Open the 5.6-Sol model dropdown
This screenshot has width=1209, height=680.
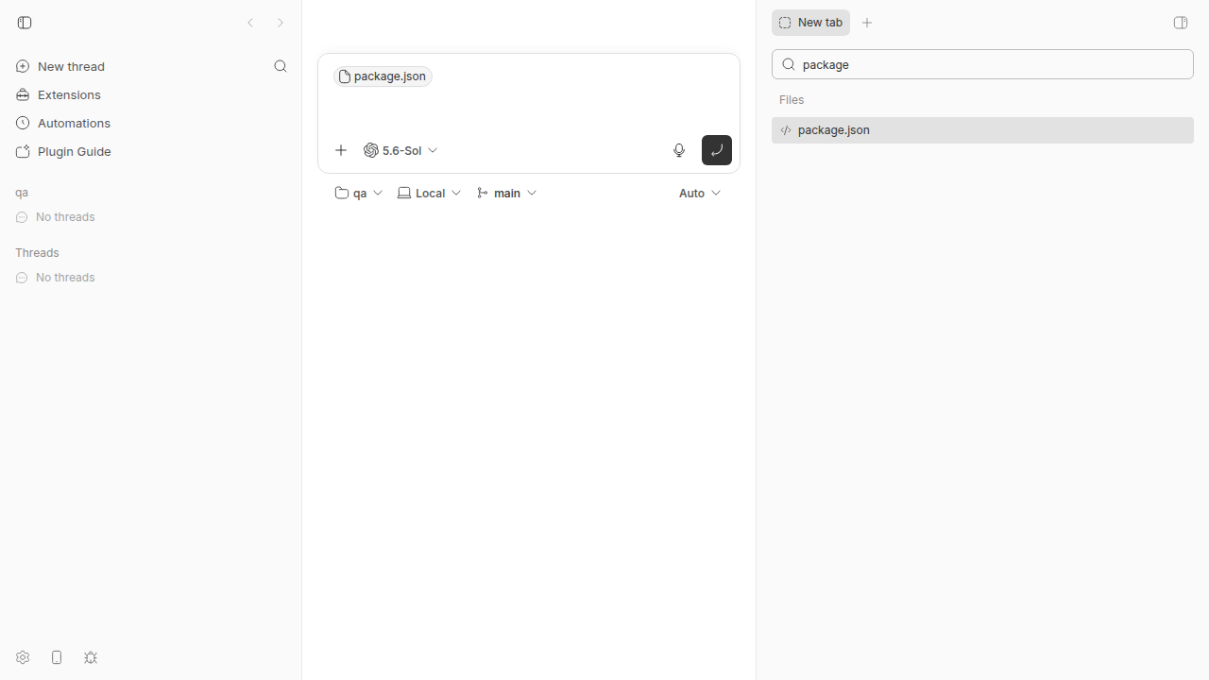(x=400, y=150)
